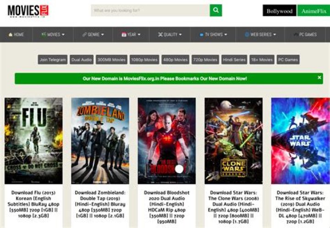Open the MOVIES menu
This screenshot has width=330, height=228.
click(53, 34)
